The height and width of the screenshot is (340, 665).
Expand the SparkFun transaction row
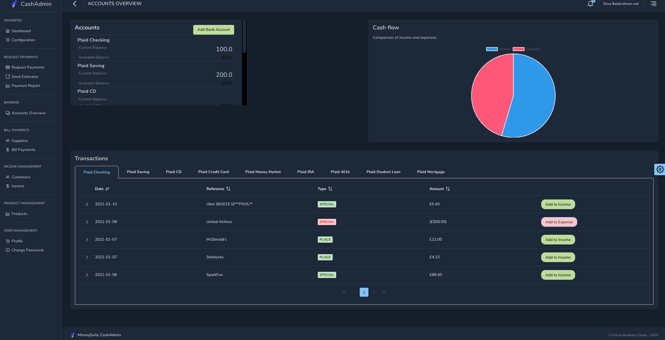pos(87,275)
